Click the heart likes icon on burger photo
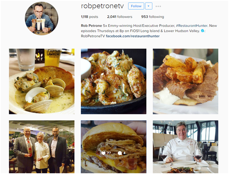The image size is (229, 174). point(104,153)
